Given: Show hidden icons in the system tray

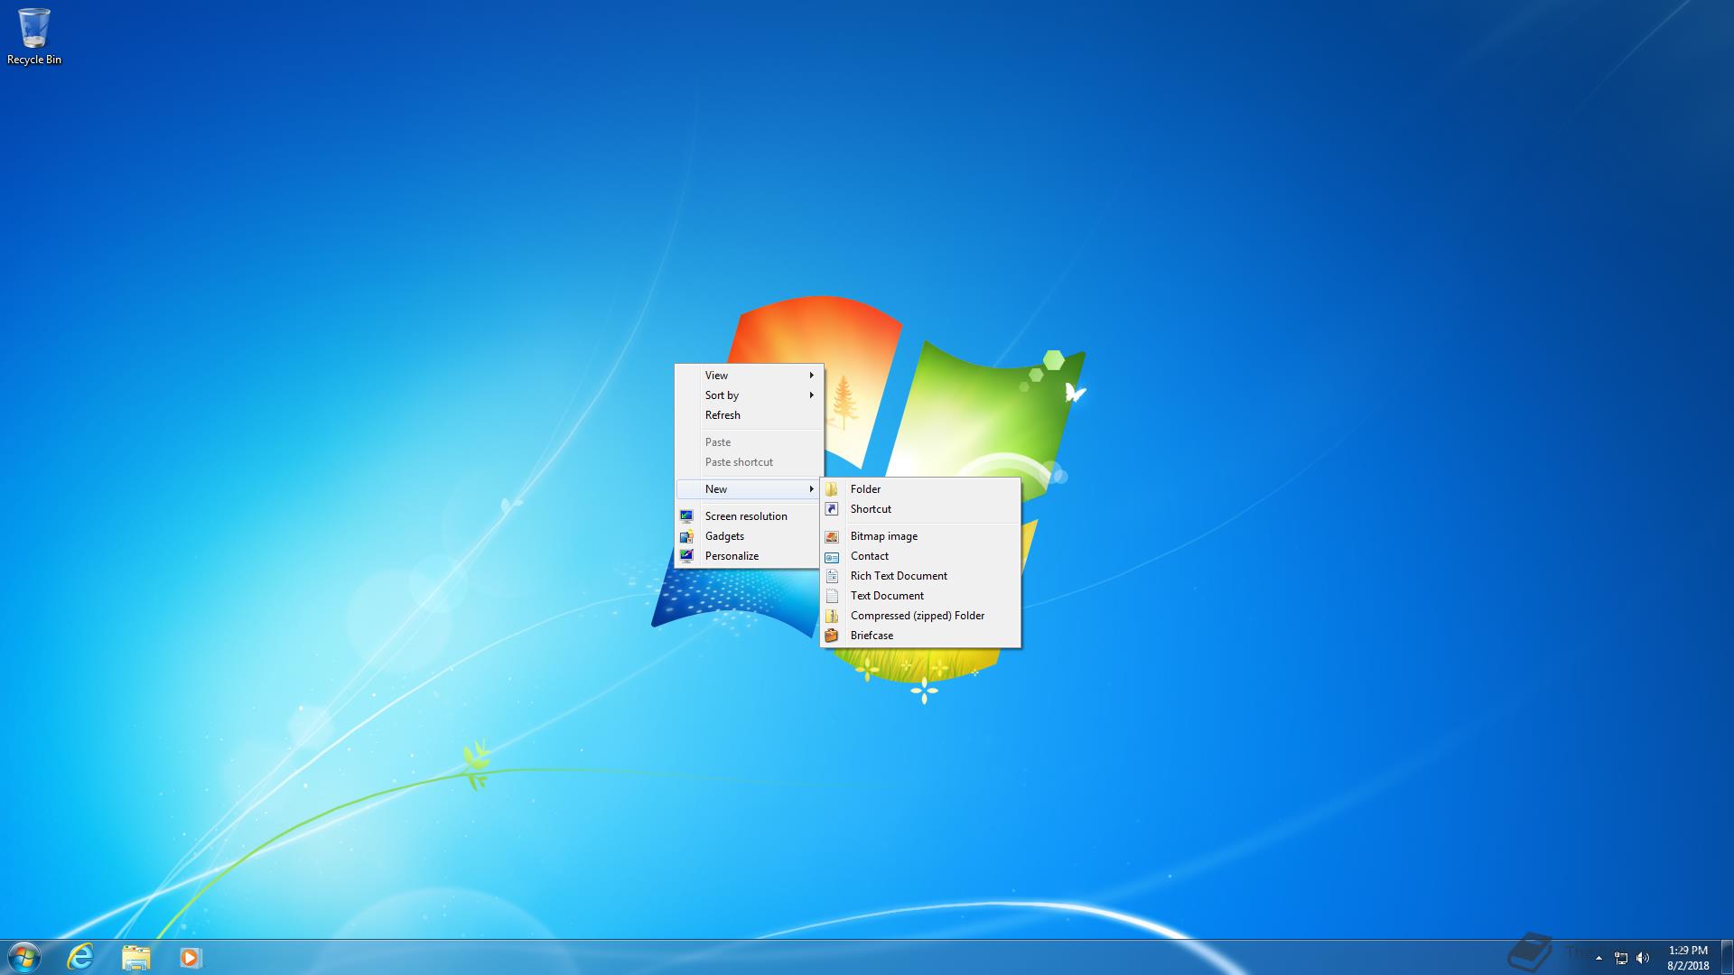Looking at the screenshot, I should pyautogui.click(x=1599, y=958).
